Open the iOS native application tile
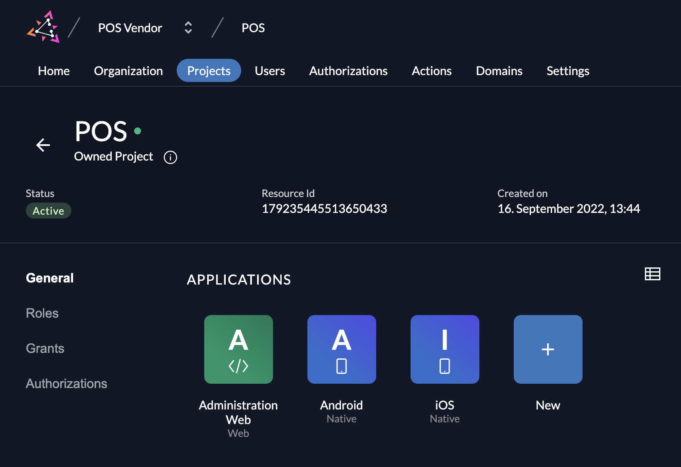Screen dimensions: 681x467 point(445,349)
